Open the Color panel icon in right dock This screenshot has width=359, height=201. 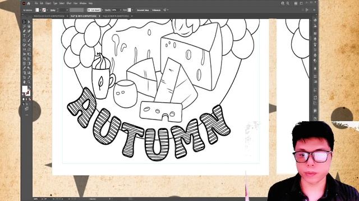point(315,21)
